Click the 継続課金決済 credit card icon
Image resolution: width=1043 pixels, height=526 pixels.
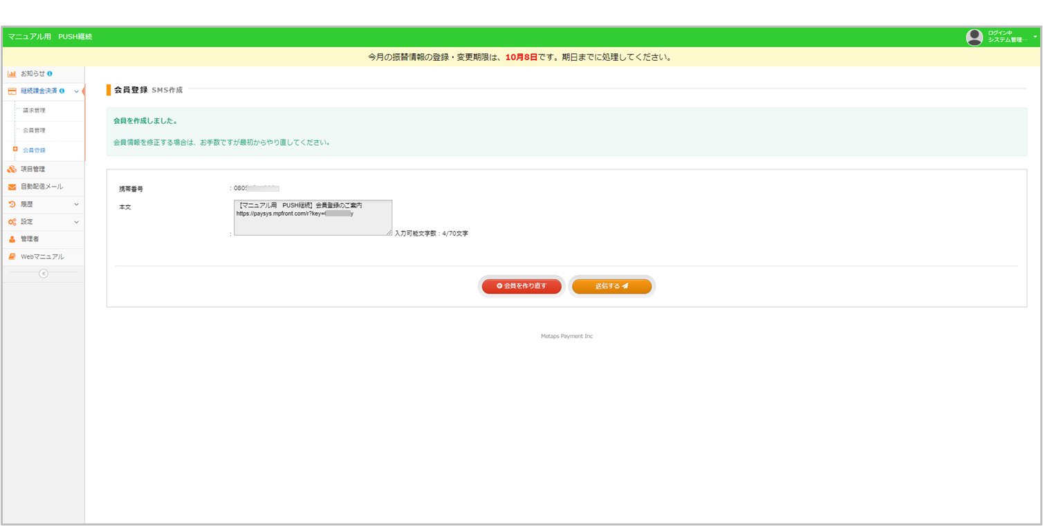tap(12, 91)
